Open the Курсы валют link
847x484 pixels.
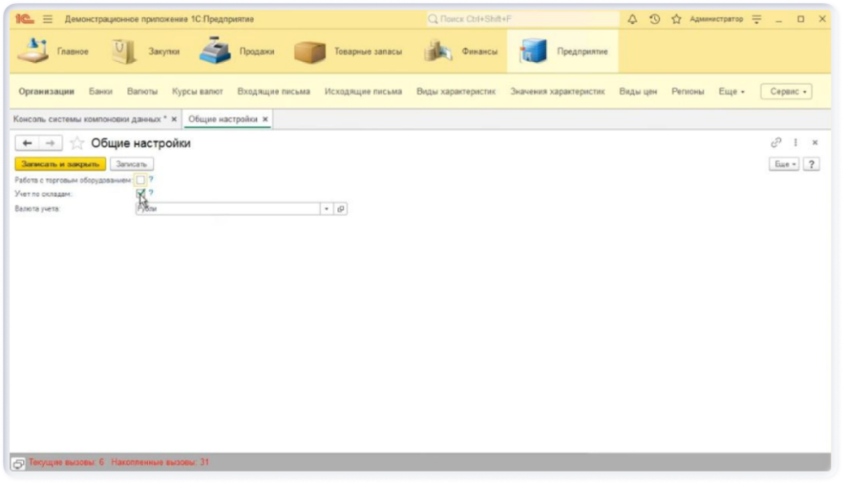(197, 92)
